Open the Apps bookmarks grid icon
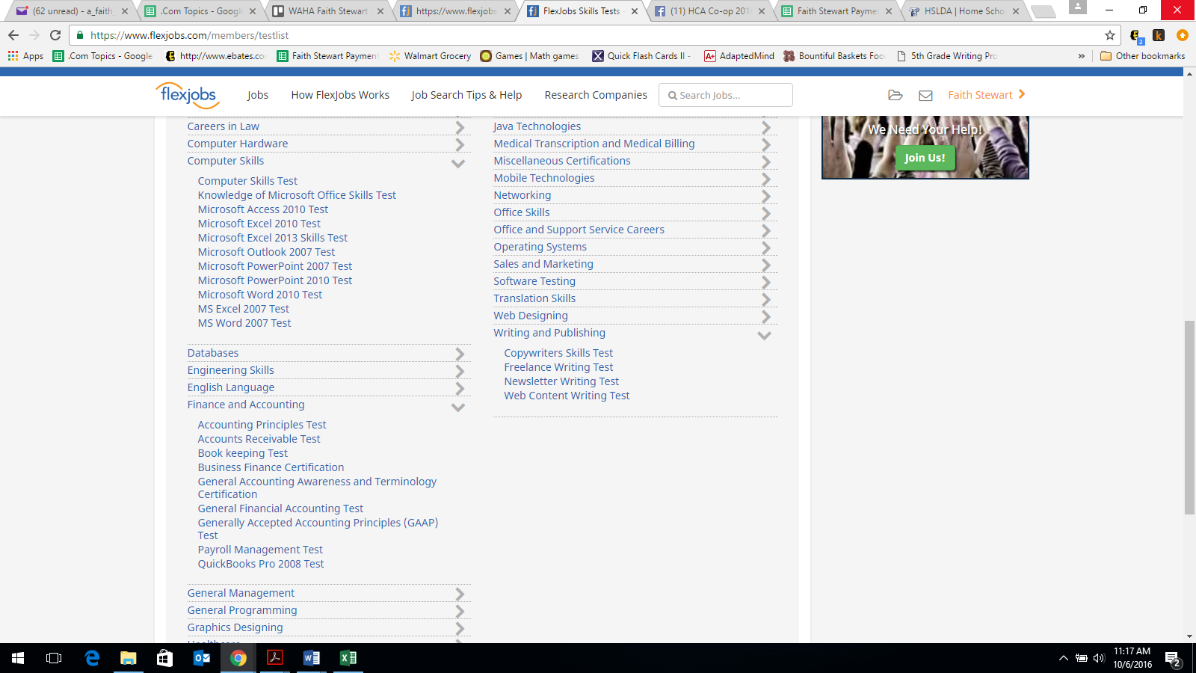Screen dimensions: 1196x673 click(x=13, y=56)
